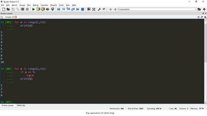The image size is (207, 116).
Task: Open the Help menu
Action: 74,5
